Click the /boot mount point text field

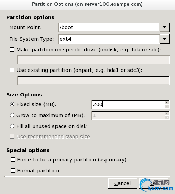click(109, 27)
